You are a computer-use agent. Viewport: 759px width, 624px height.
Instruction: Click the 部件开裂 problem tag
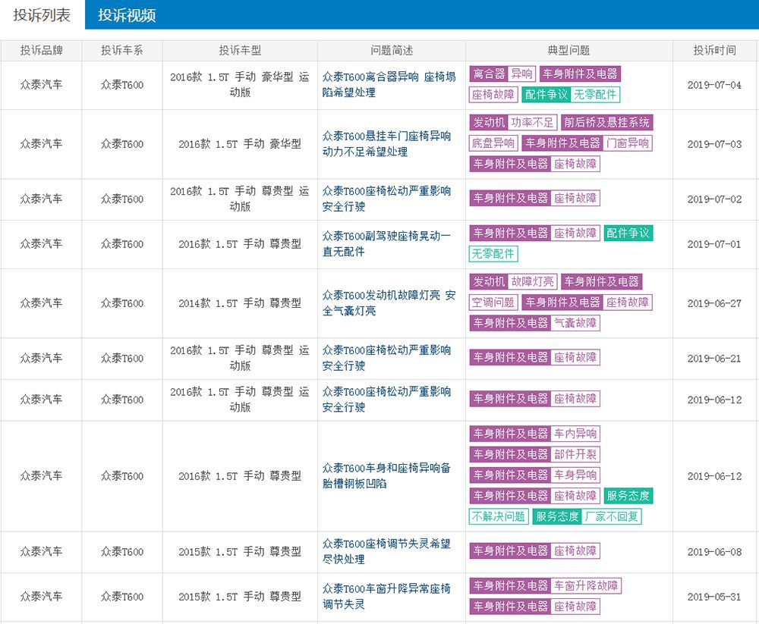(x=575, y=455)
